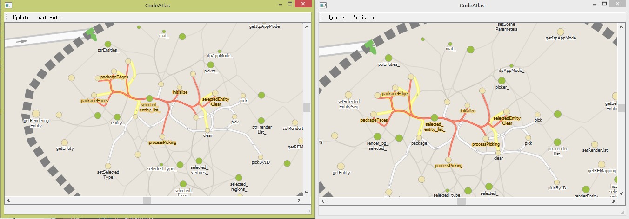
Task: Select initialize label in left window
Action: (180, 92)
